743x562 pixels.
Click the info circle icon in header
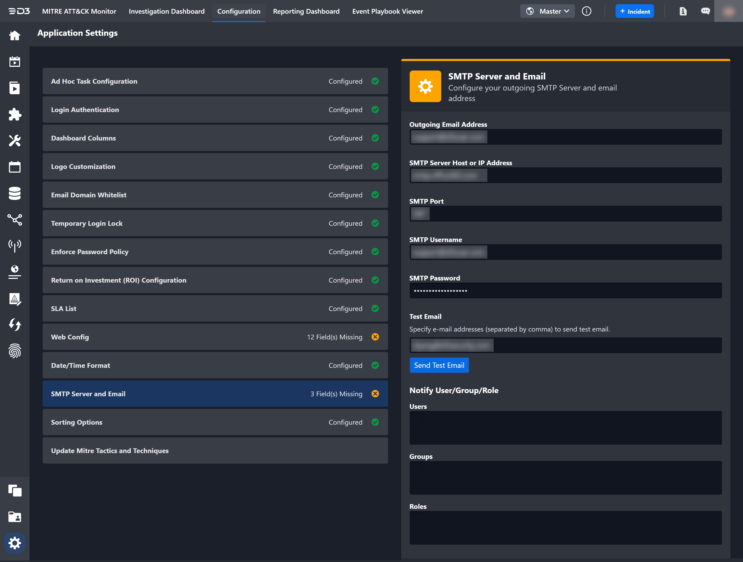pos(586,11)
